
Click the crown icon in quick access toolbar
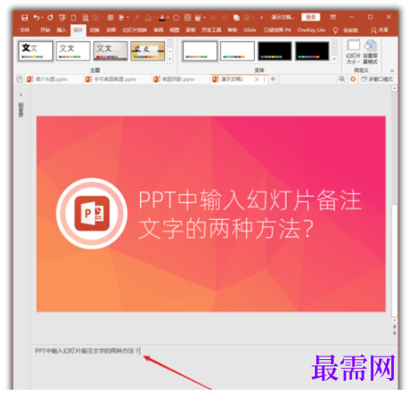(x=197, y=18)
